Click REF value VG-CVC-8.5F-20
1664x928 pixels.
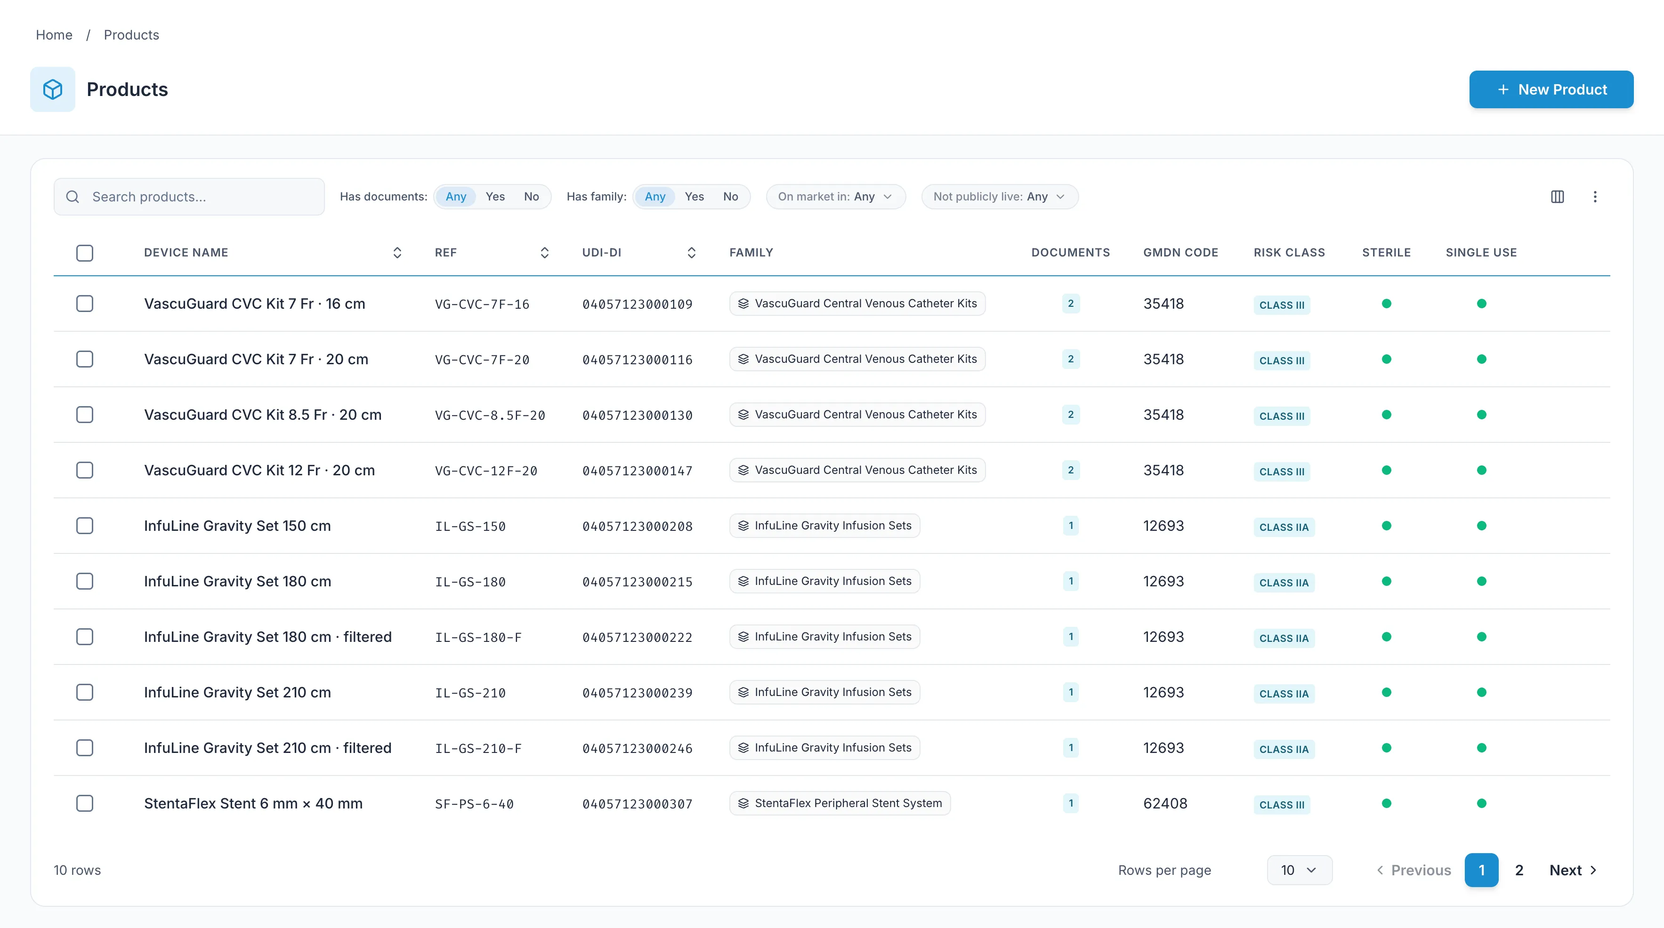[490, 415]
